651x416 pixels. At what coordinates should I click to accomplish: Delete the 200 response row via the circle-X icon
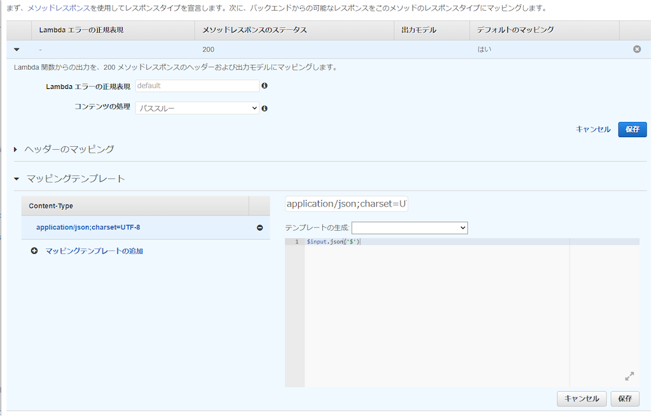pyautogui.click(x=637, y=49)
